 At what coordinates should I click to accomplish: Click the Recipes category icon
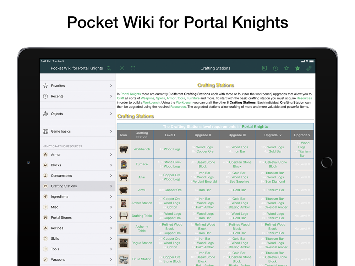point(45,228)
